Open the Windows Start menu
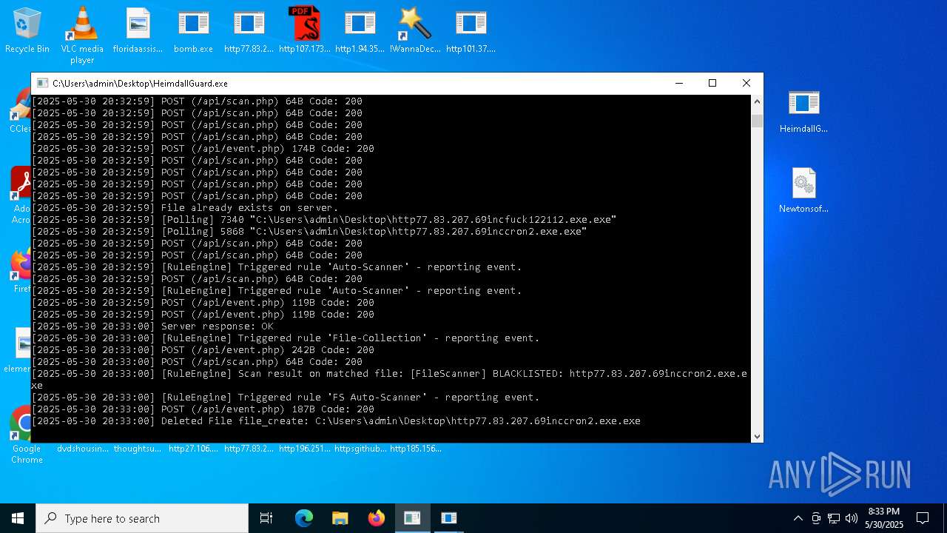 point(18,518)
